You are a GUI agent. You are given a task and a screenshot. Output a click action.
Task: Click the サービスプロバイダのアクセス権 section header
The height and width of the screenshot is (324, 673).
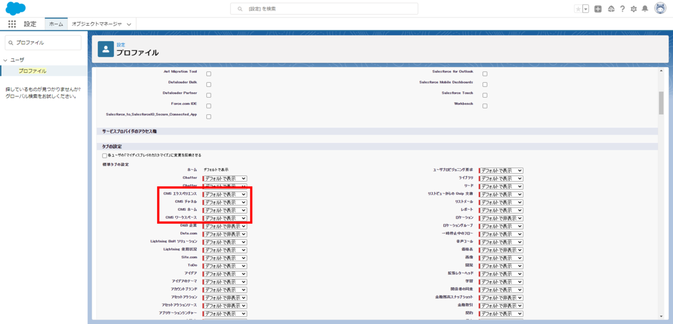click(x=377, y=131)
